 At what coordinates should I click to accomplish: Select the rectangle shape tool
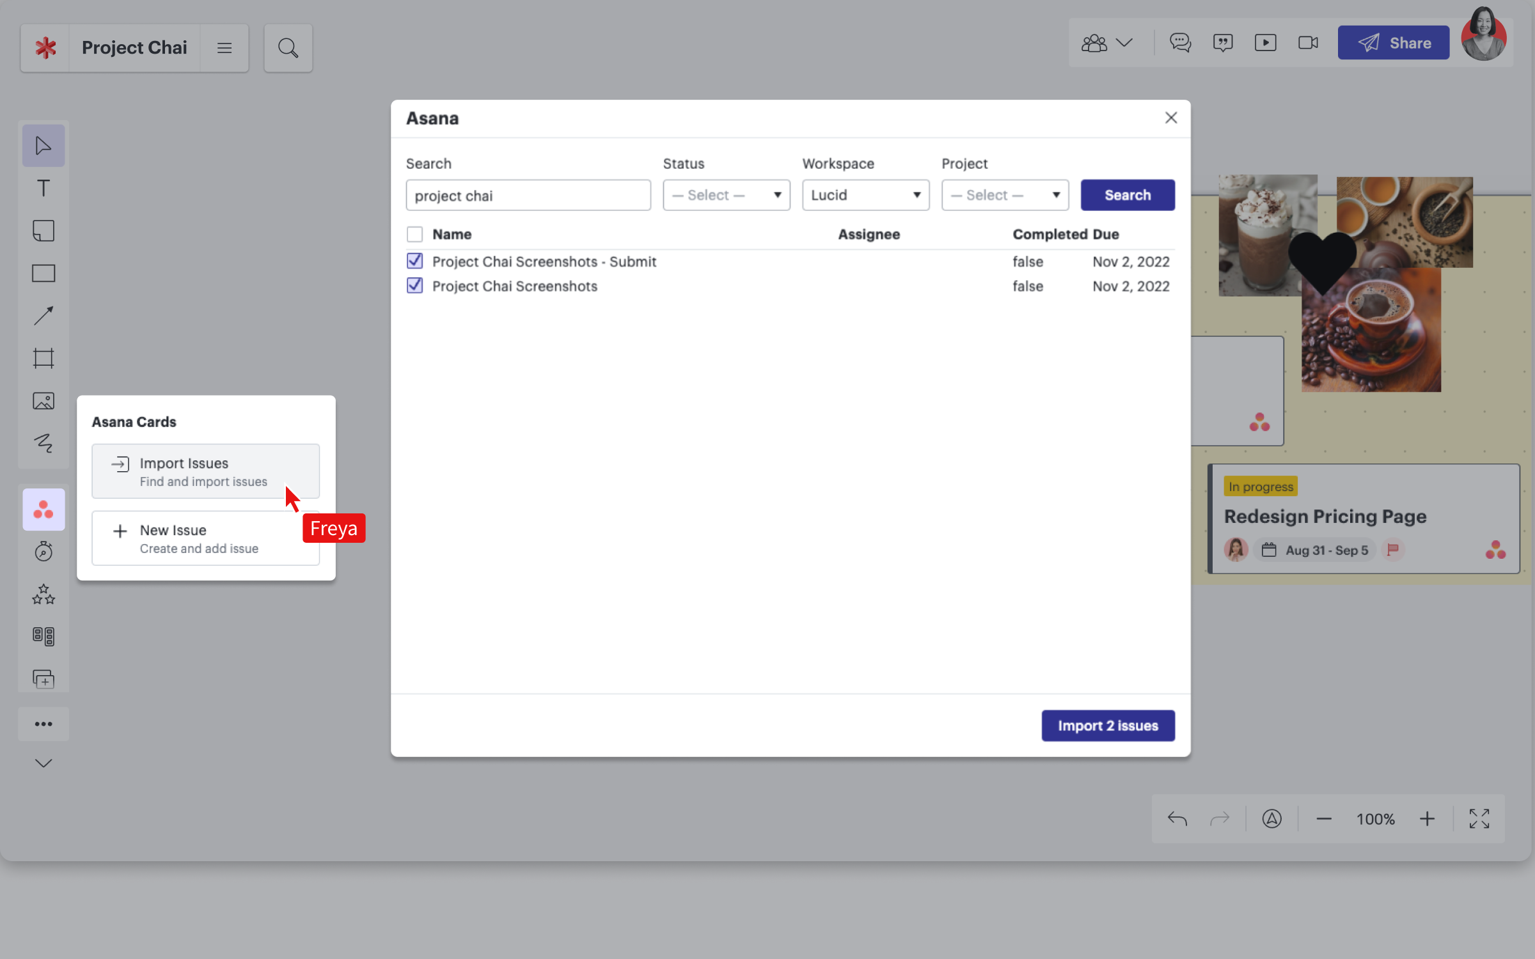coord(44,273)
